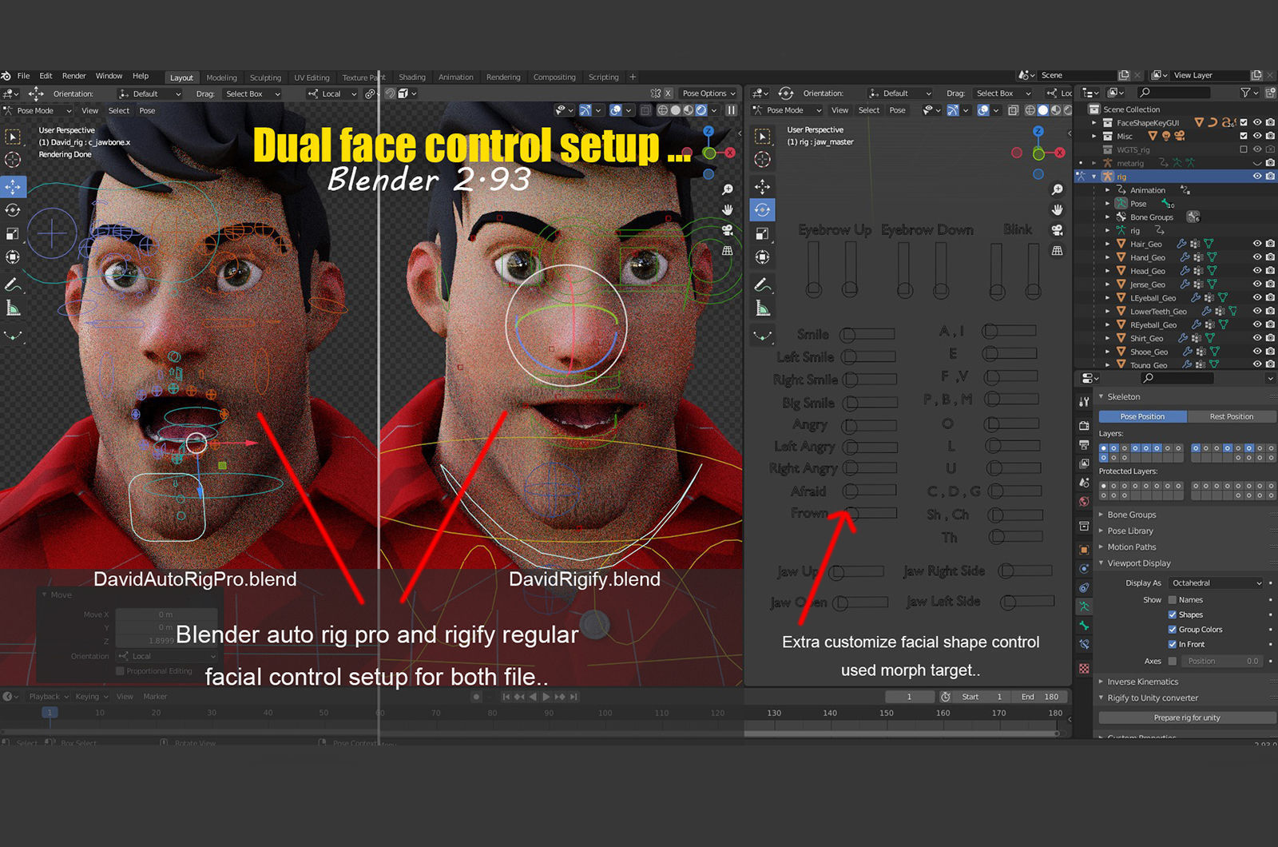Open the Keying menu in timeline
The image size is (1278, 847).
click(91, 697)
